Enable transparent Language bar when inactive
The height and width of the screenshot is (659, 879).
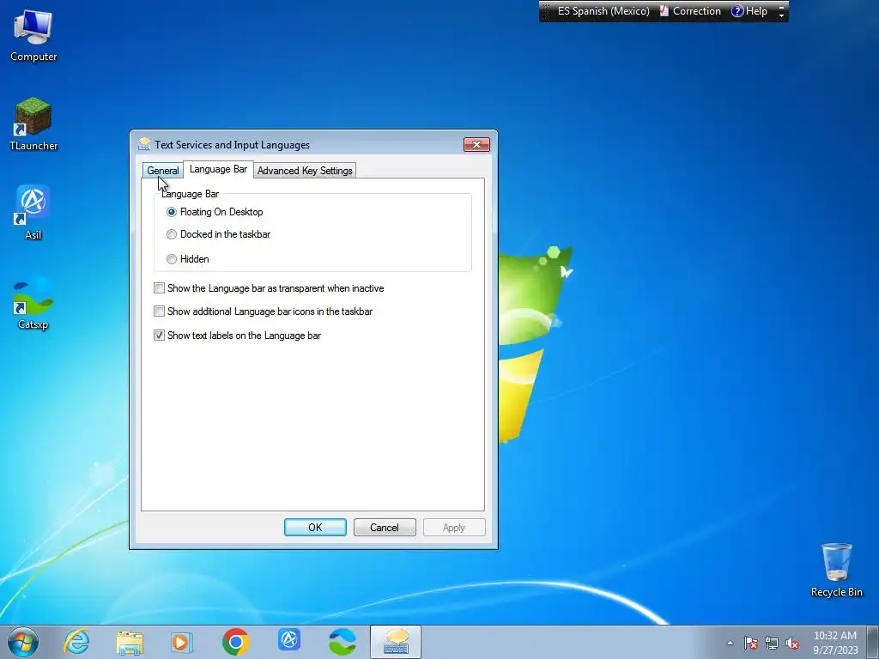pos(269,288)
